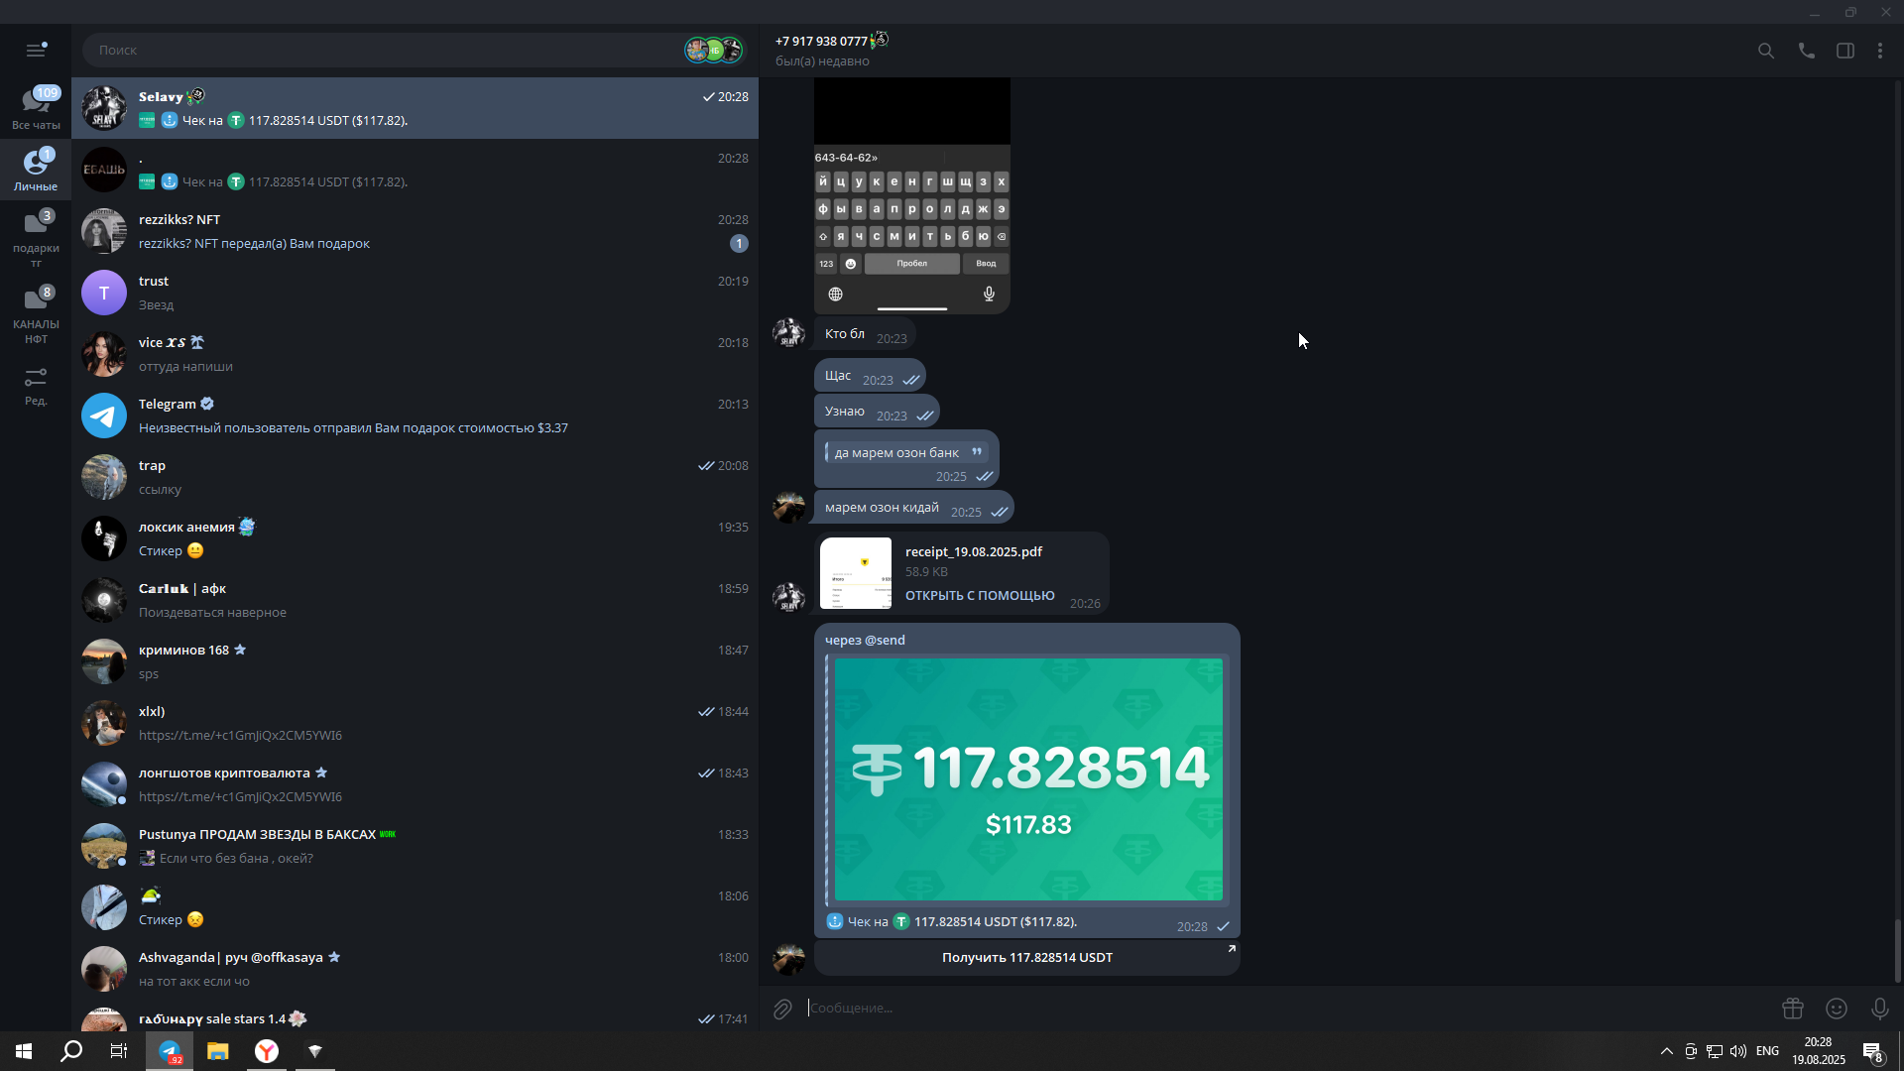The width and height of the screenshot is (1904, 1071).
Task: Focus the Поиск search field
Action: (382, 50)
